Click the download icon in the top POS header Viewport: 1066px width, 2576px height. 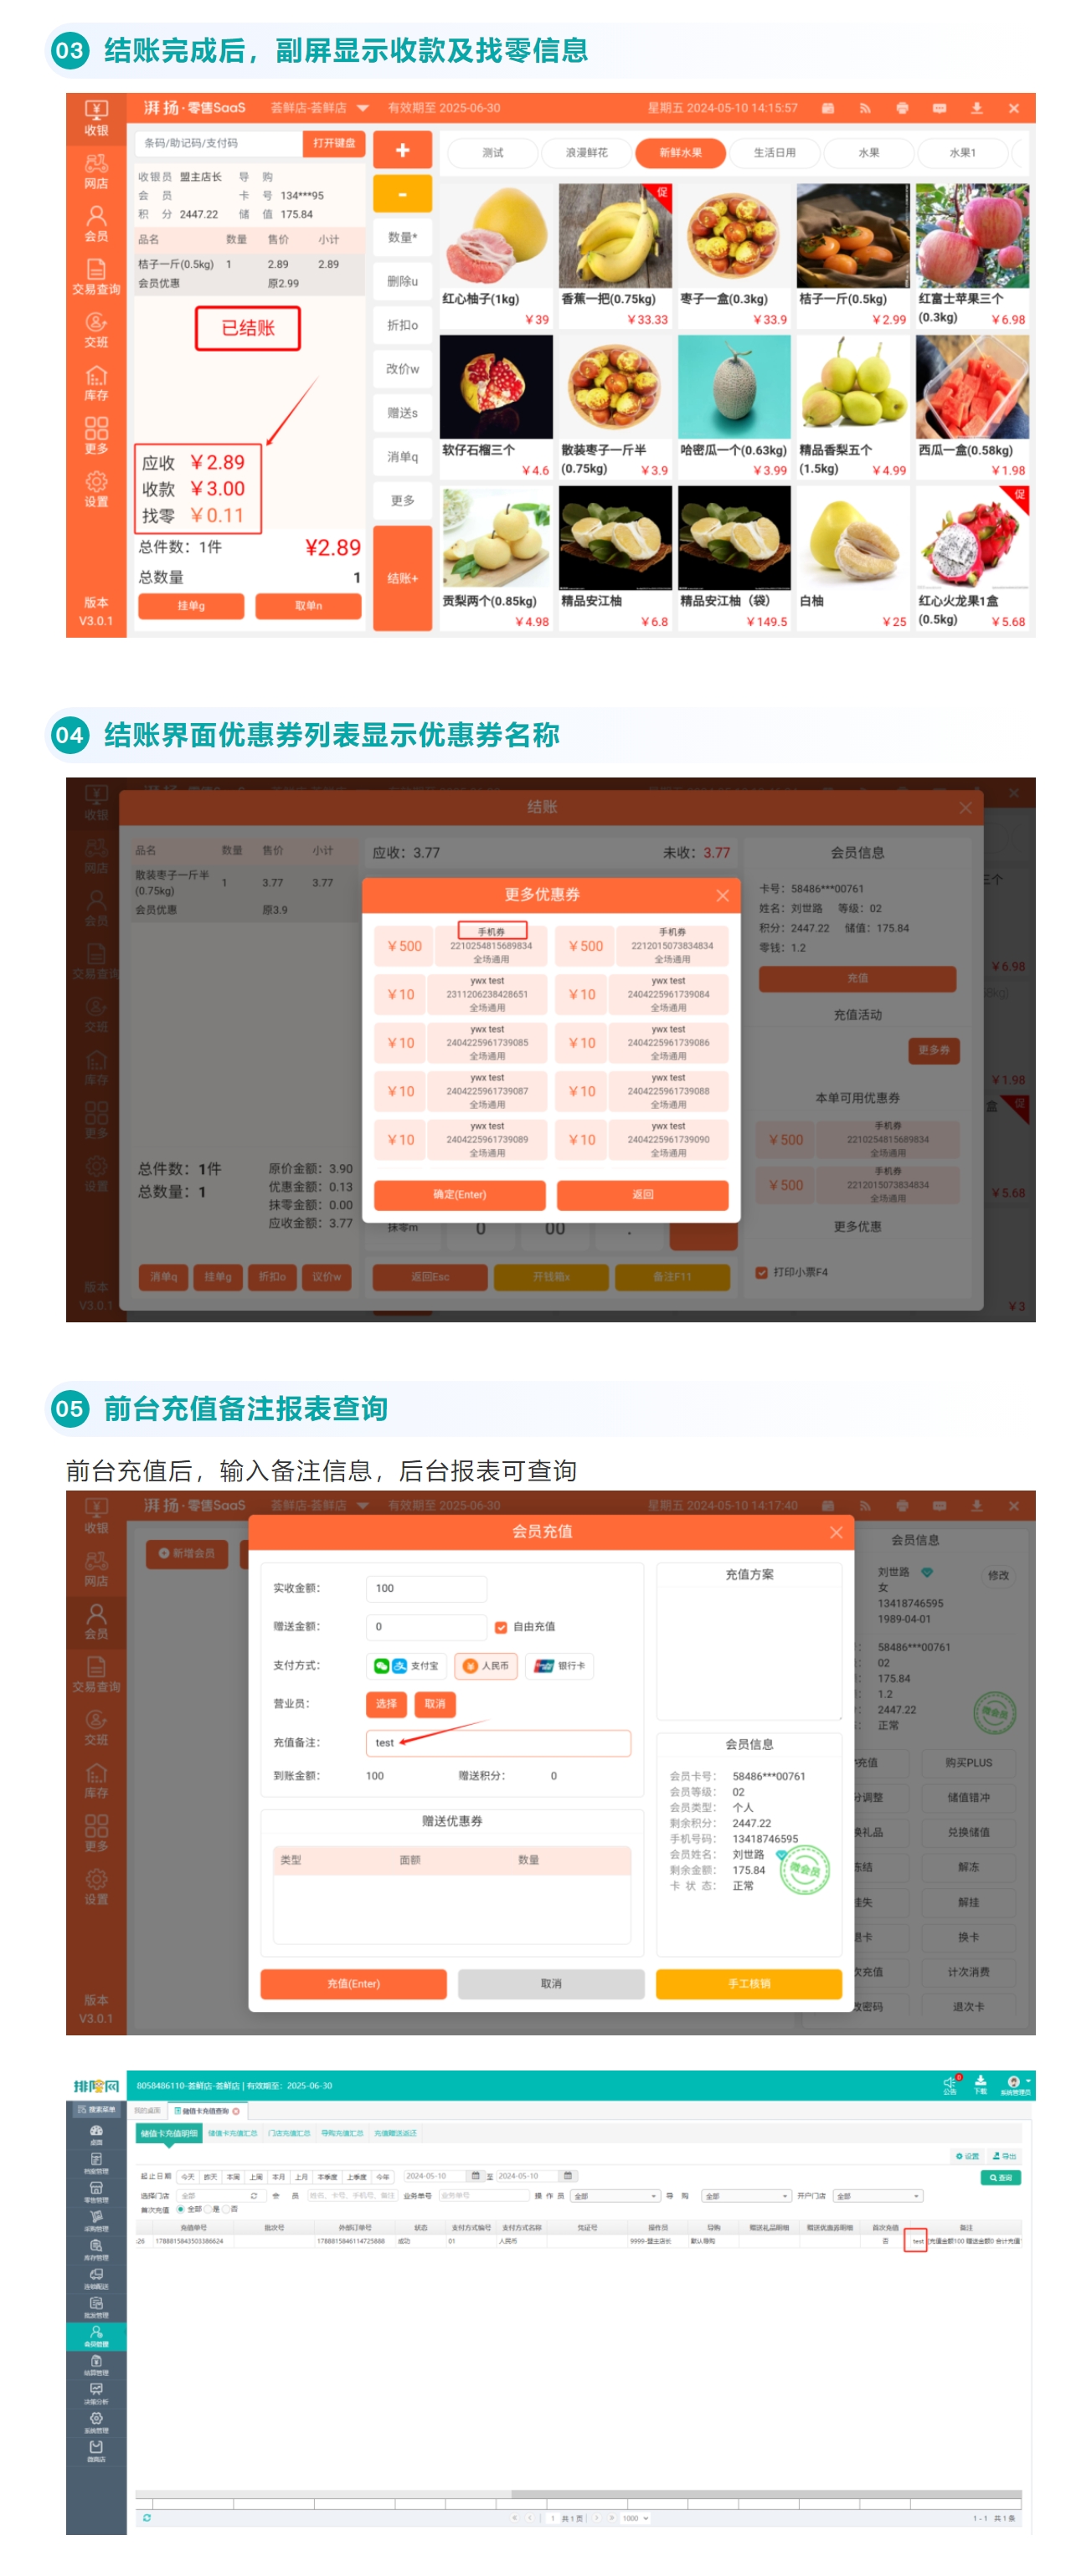976,108
